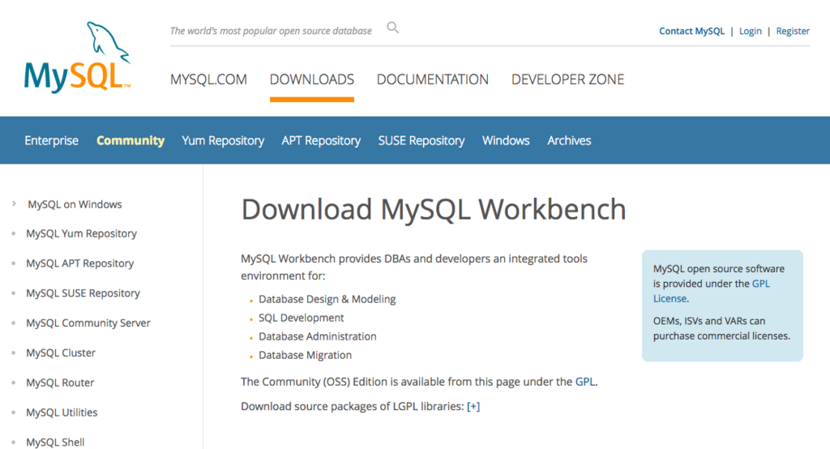Switch to Enterprise submenu item
830x449 pixels.
click(51, 140)
